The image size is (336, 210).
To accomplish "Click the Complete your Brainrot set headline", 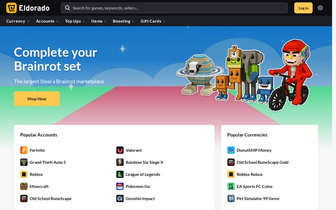I will tap(56, 59).
